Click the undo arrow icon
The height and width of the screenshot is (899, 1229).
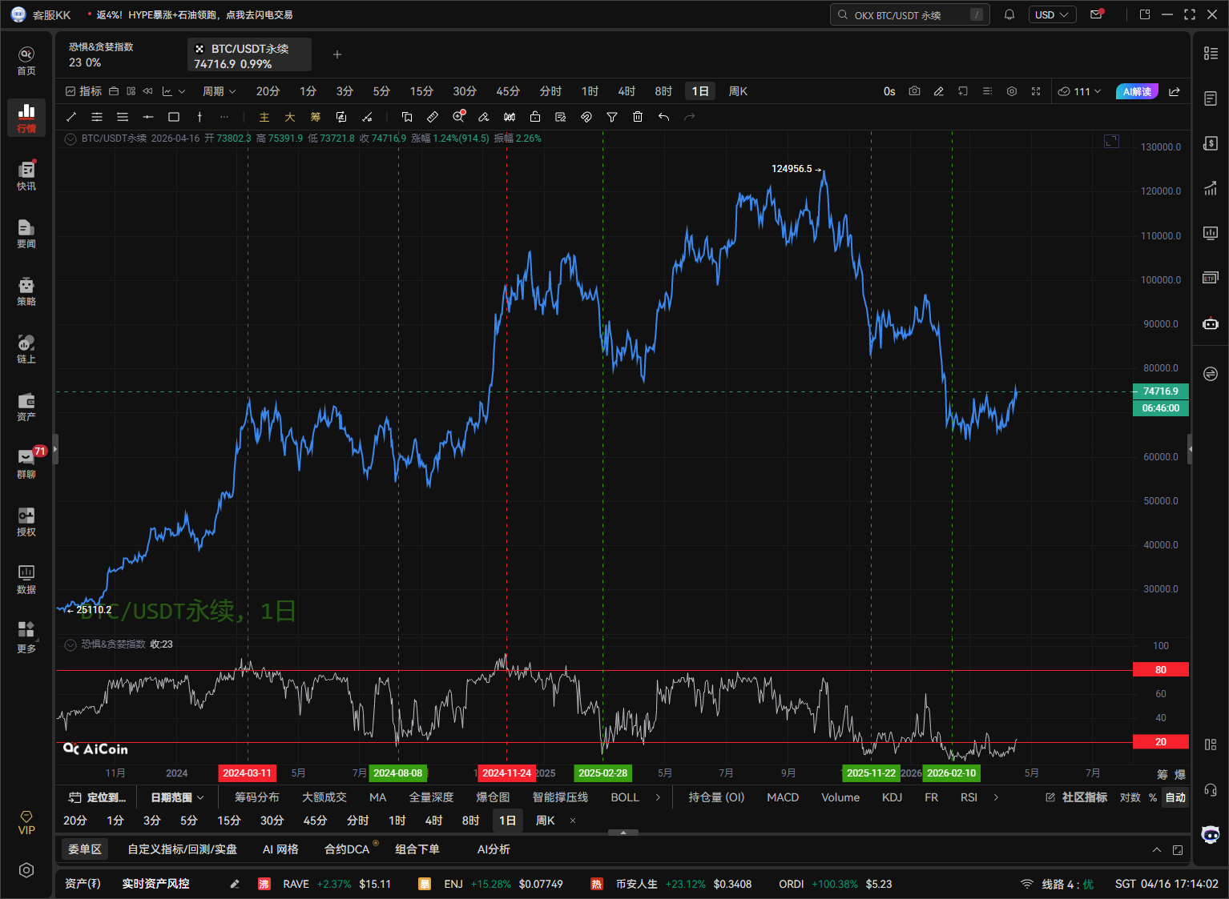(663, 117)
